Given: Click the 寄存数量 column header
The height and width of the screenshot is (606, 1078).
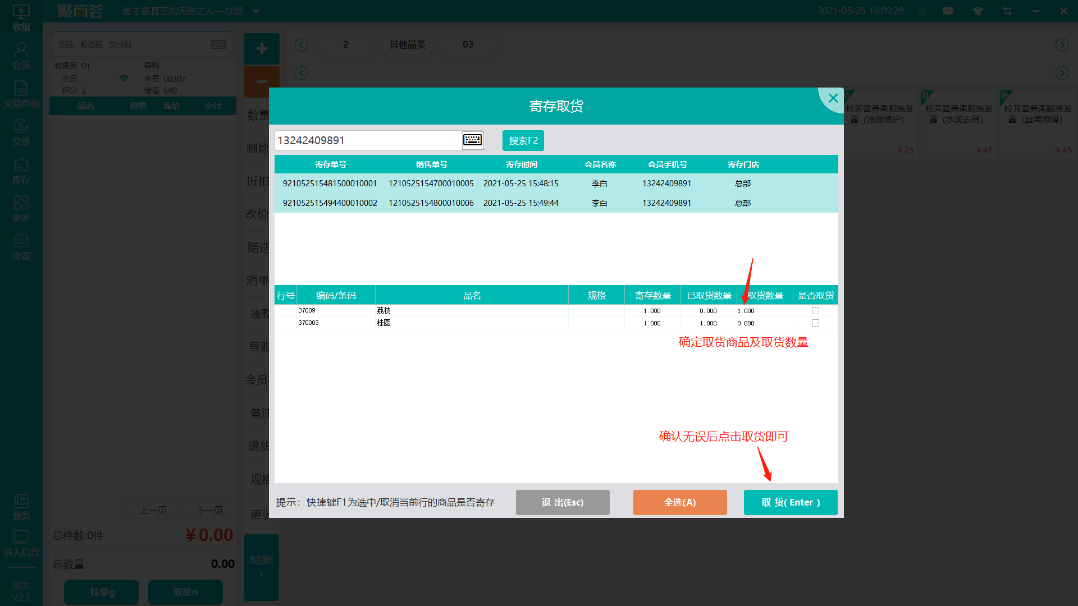Looking at the screenshot, I should pos(653,295).
